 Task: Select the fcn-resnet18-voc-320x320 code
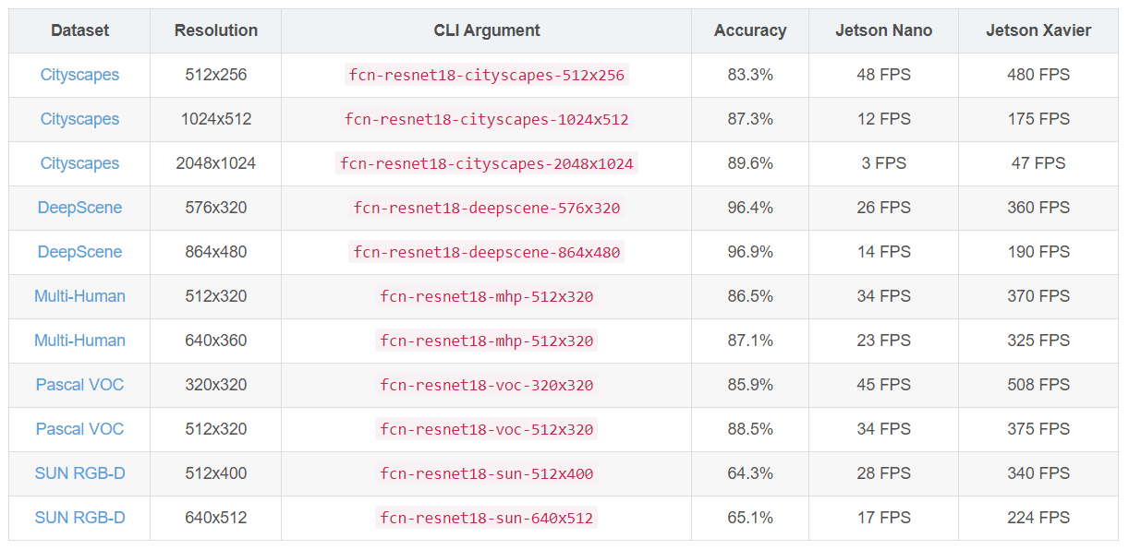point(487,385)
